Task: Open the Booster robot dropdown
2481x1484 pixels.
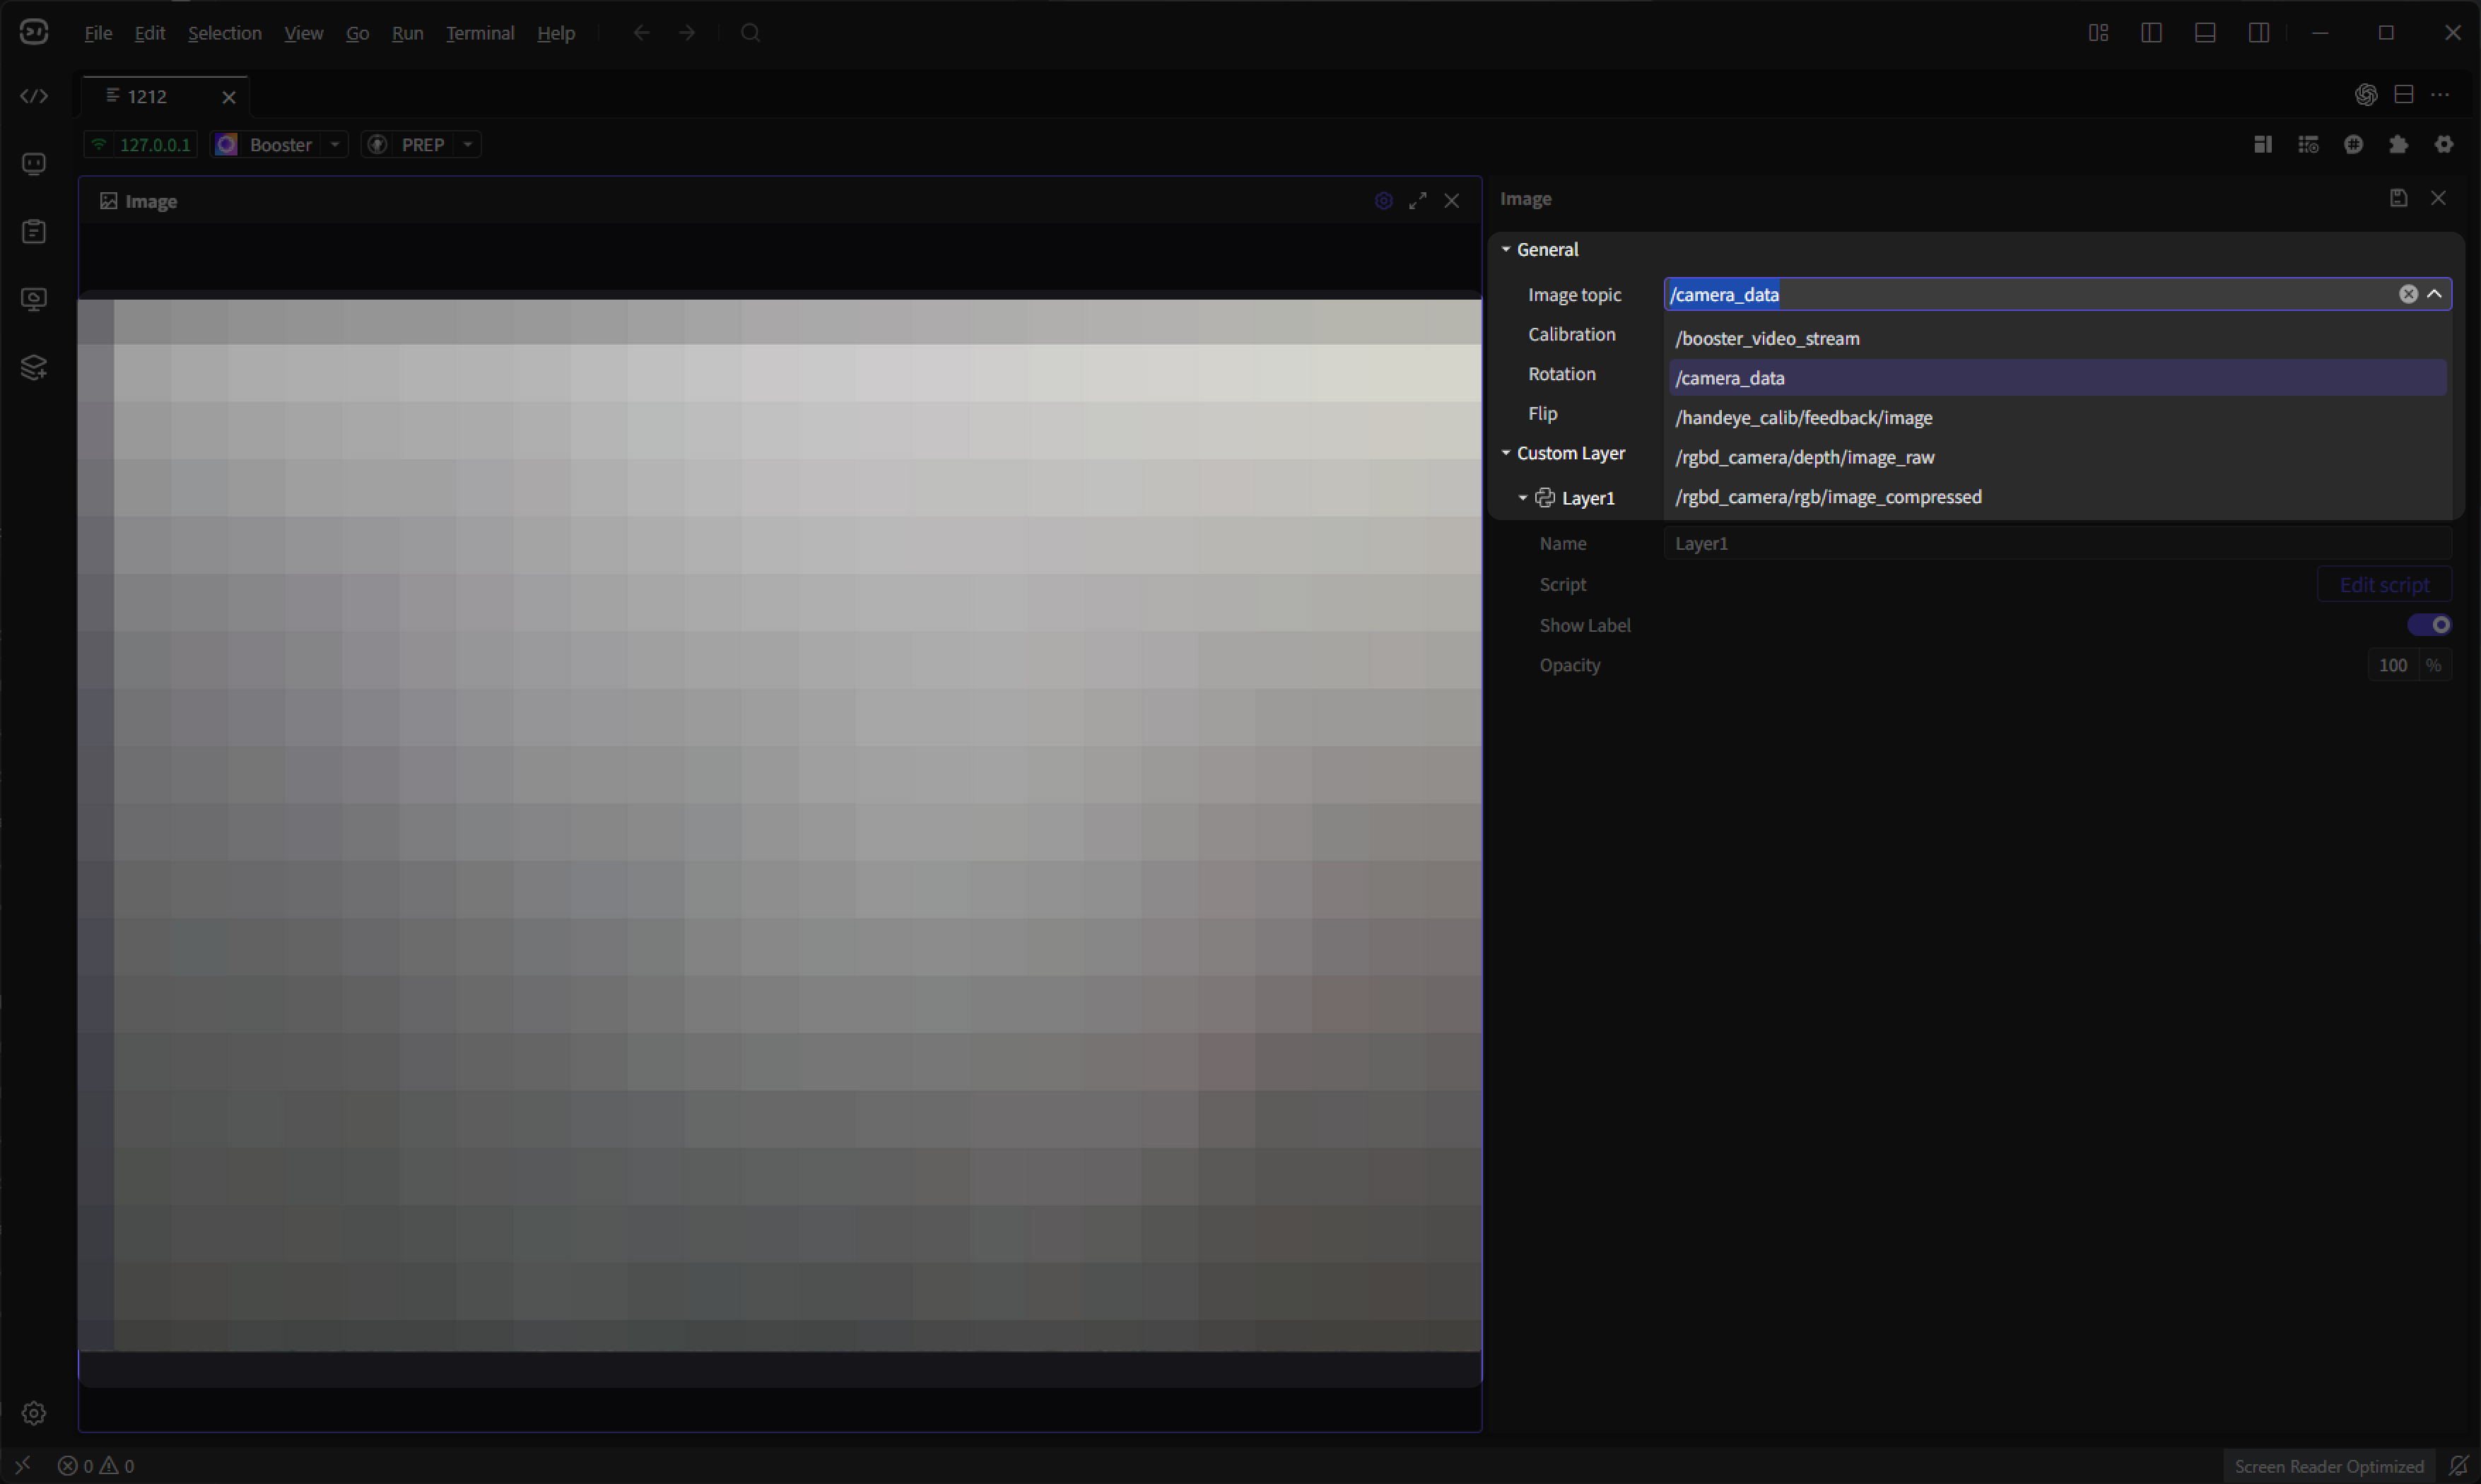Action: click(x=279, y=145)
